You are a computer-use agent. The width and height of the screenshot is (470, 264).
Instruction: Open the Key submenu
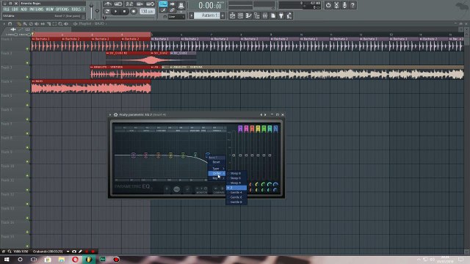coord(216,178)
